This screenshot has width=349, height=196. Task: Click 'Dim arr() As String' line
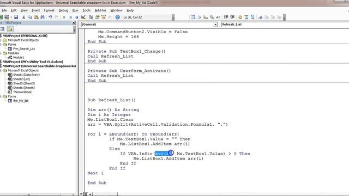point(113,110)
